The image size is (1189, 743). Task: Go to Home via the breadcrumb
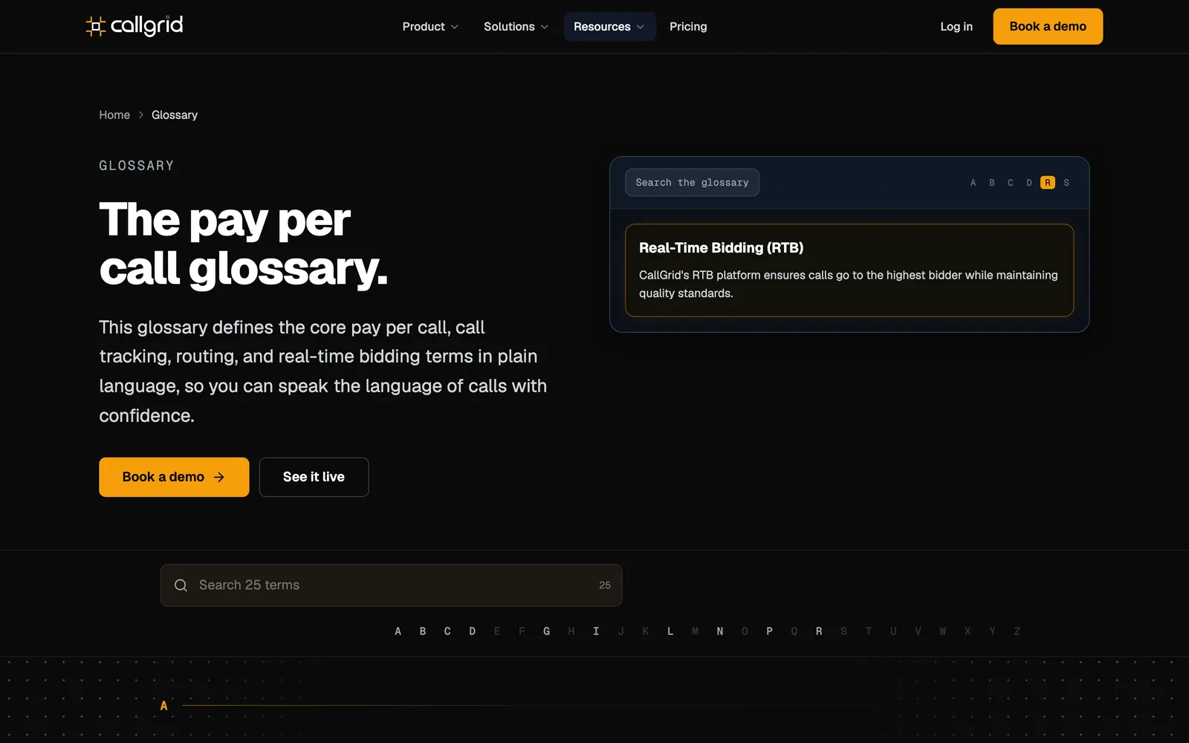114,115
